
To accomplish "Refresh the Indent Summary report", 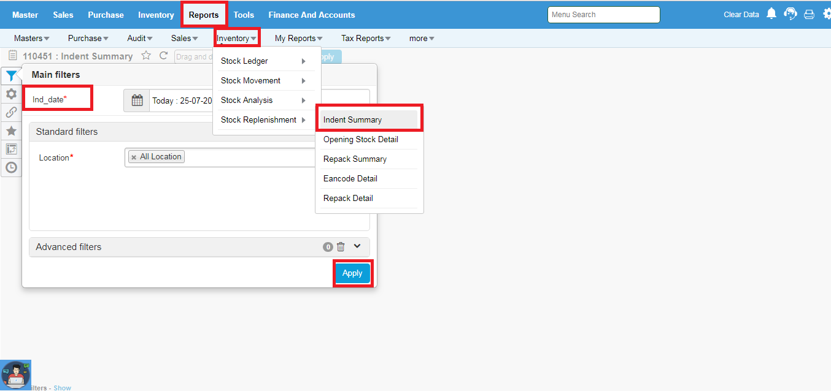I will coord(163,56).
